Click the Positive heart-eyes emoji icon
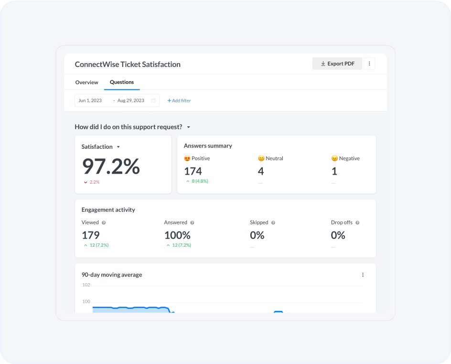451x364 pixels. point(187,158)
